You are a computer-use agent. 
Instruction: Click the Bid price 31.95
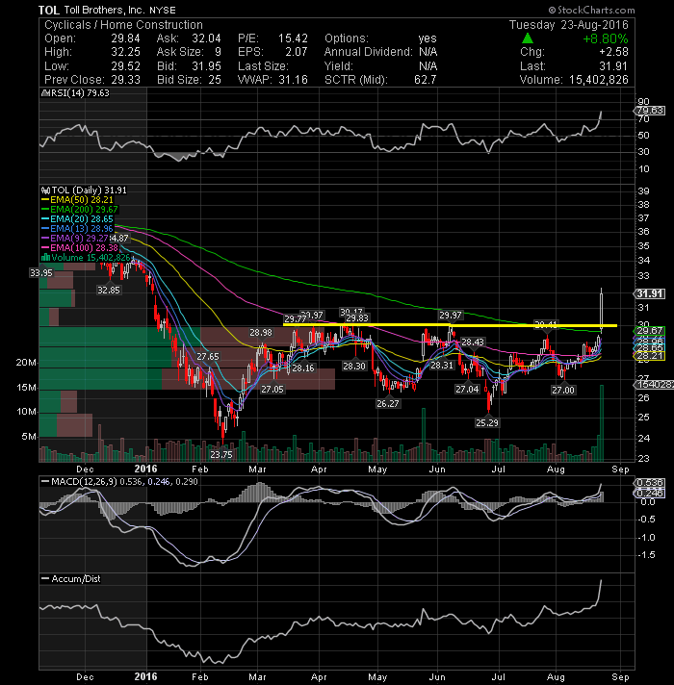tap(206, 66)
